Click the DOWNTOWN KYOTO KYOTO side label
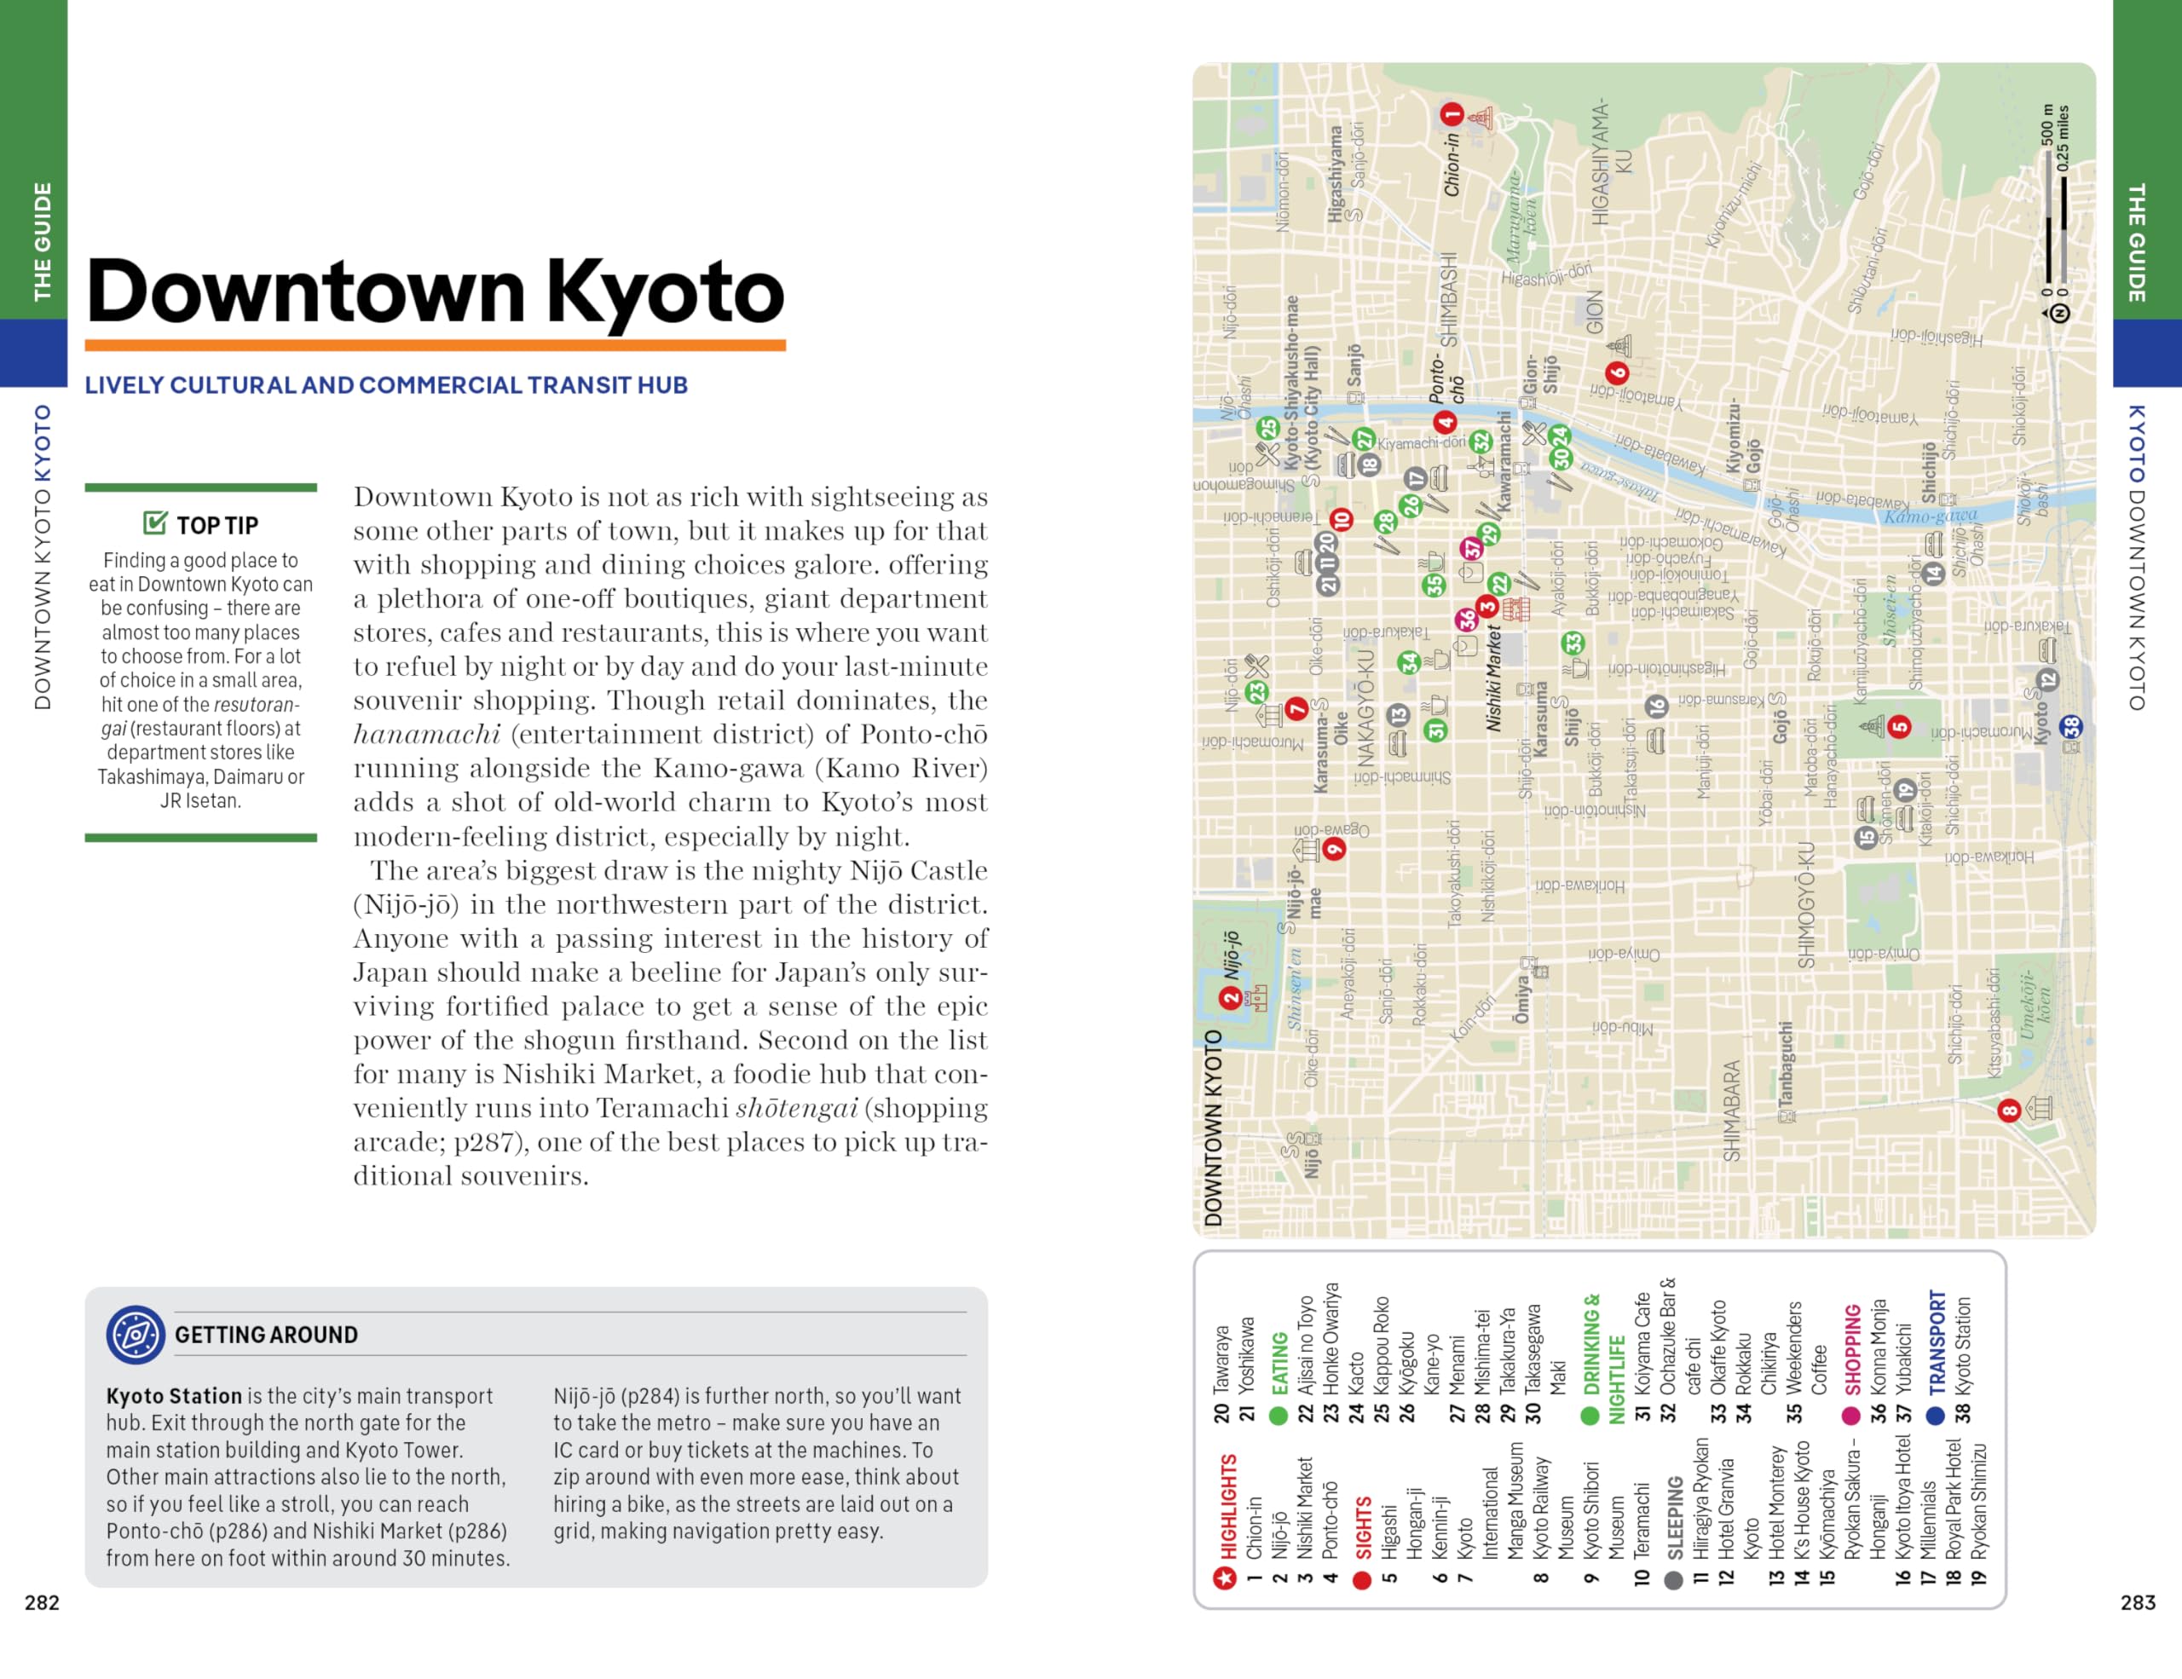2182x1679 pixels. [42, 557]
